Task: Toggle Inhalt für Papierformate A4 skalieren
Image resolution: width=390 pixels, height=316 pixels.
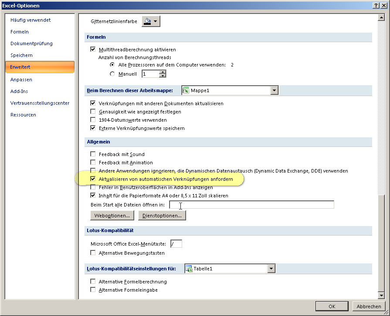Action: [93, 196]
